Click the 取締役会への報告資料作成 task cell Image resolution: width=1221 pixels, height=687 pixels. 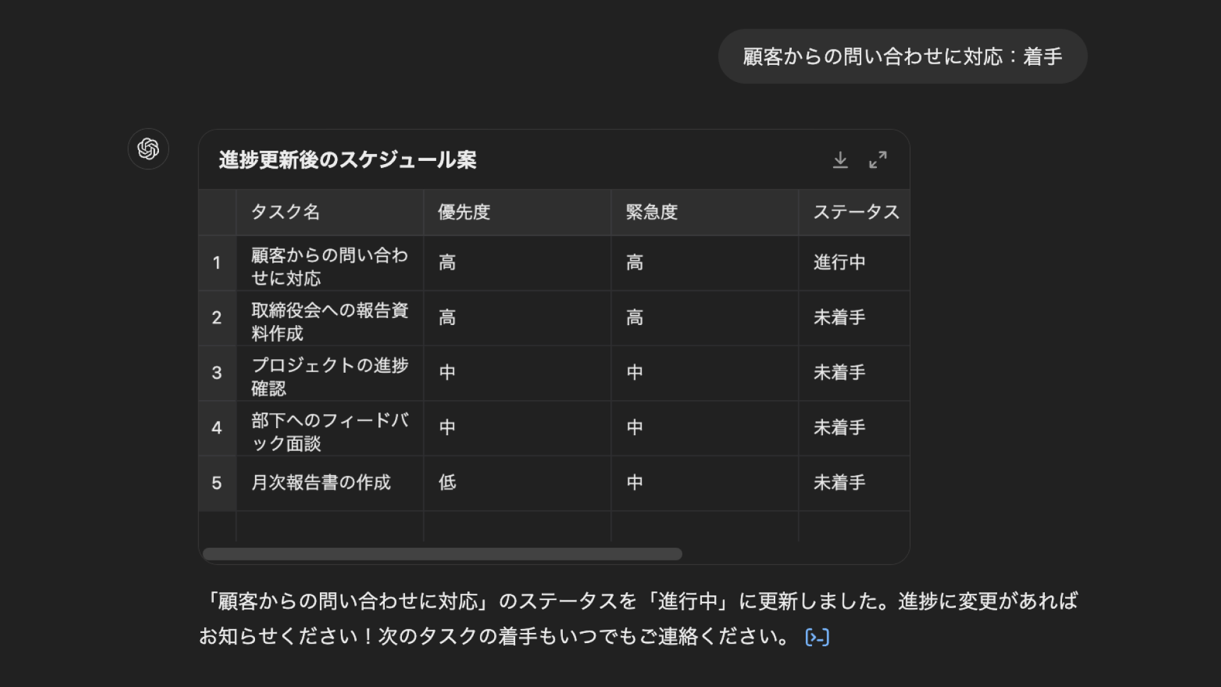[x=329, y=321]
